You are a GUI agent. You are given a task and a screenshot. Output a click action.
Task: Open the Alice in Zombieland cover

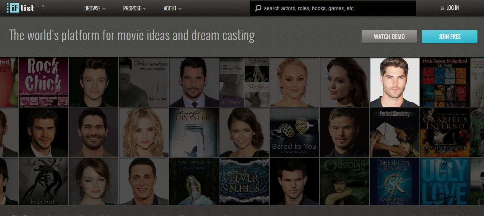[194, 182]
